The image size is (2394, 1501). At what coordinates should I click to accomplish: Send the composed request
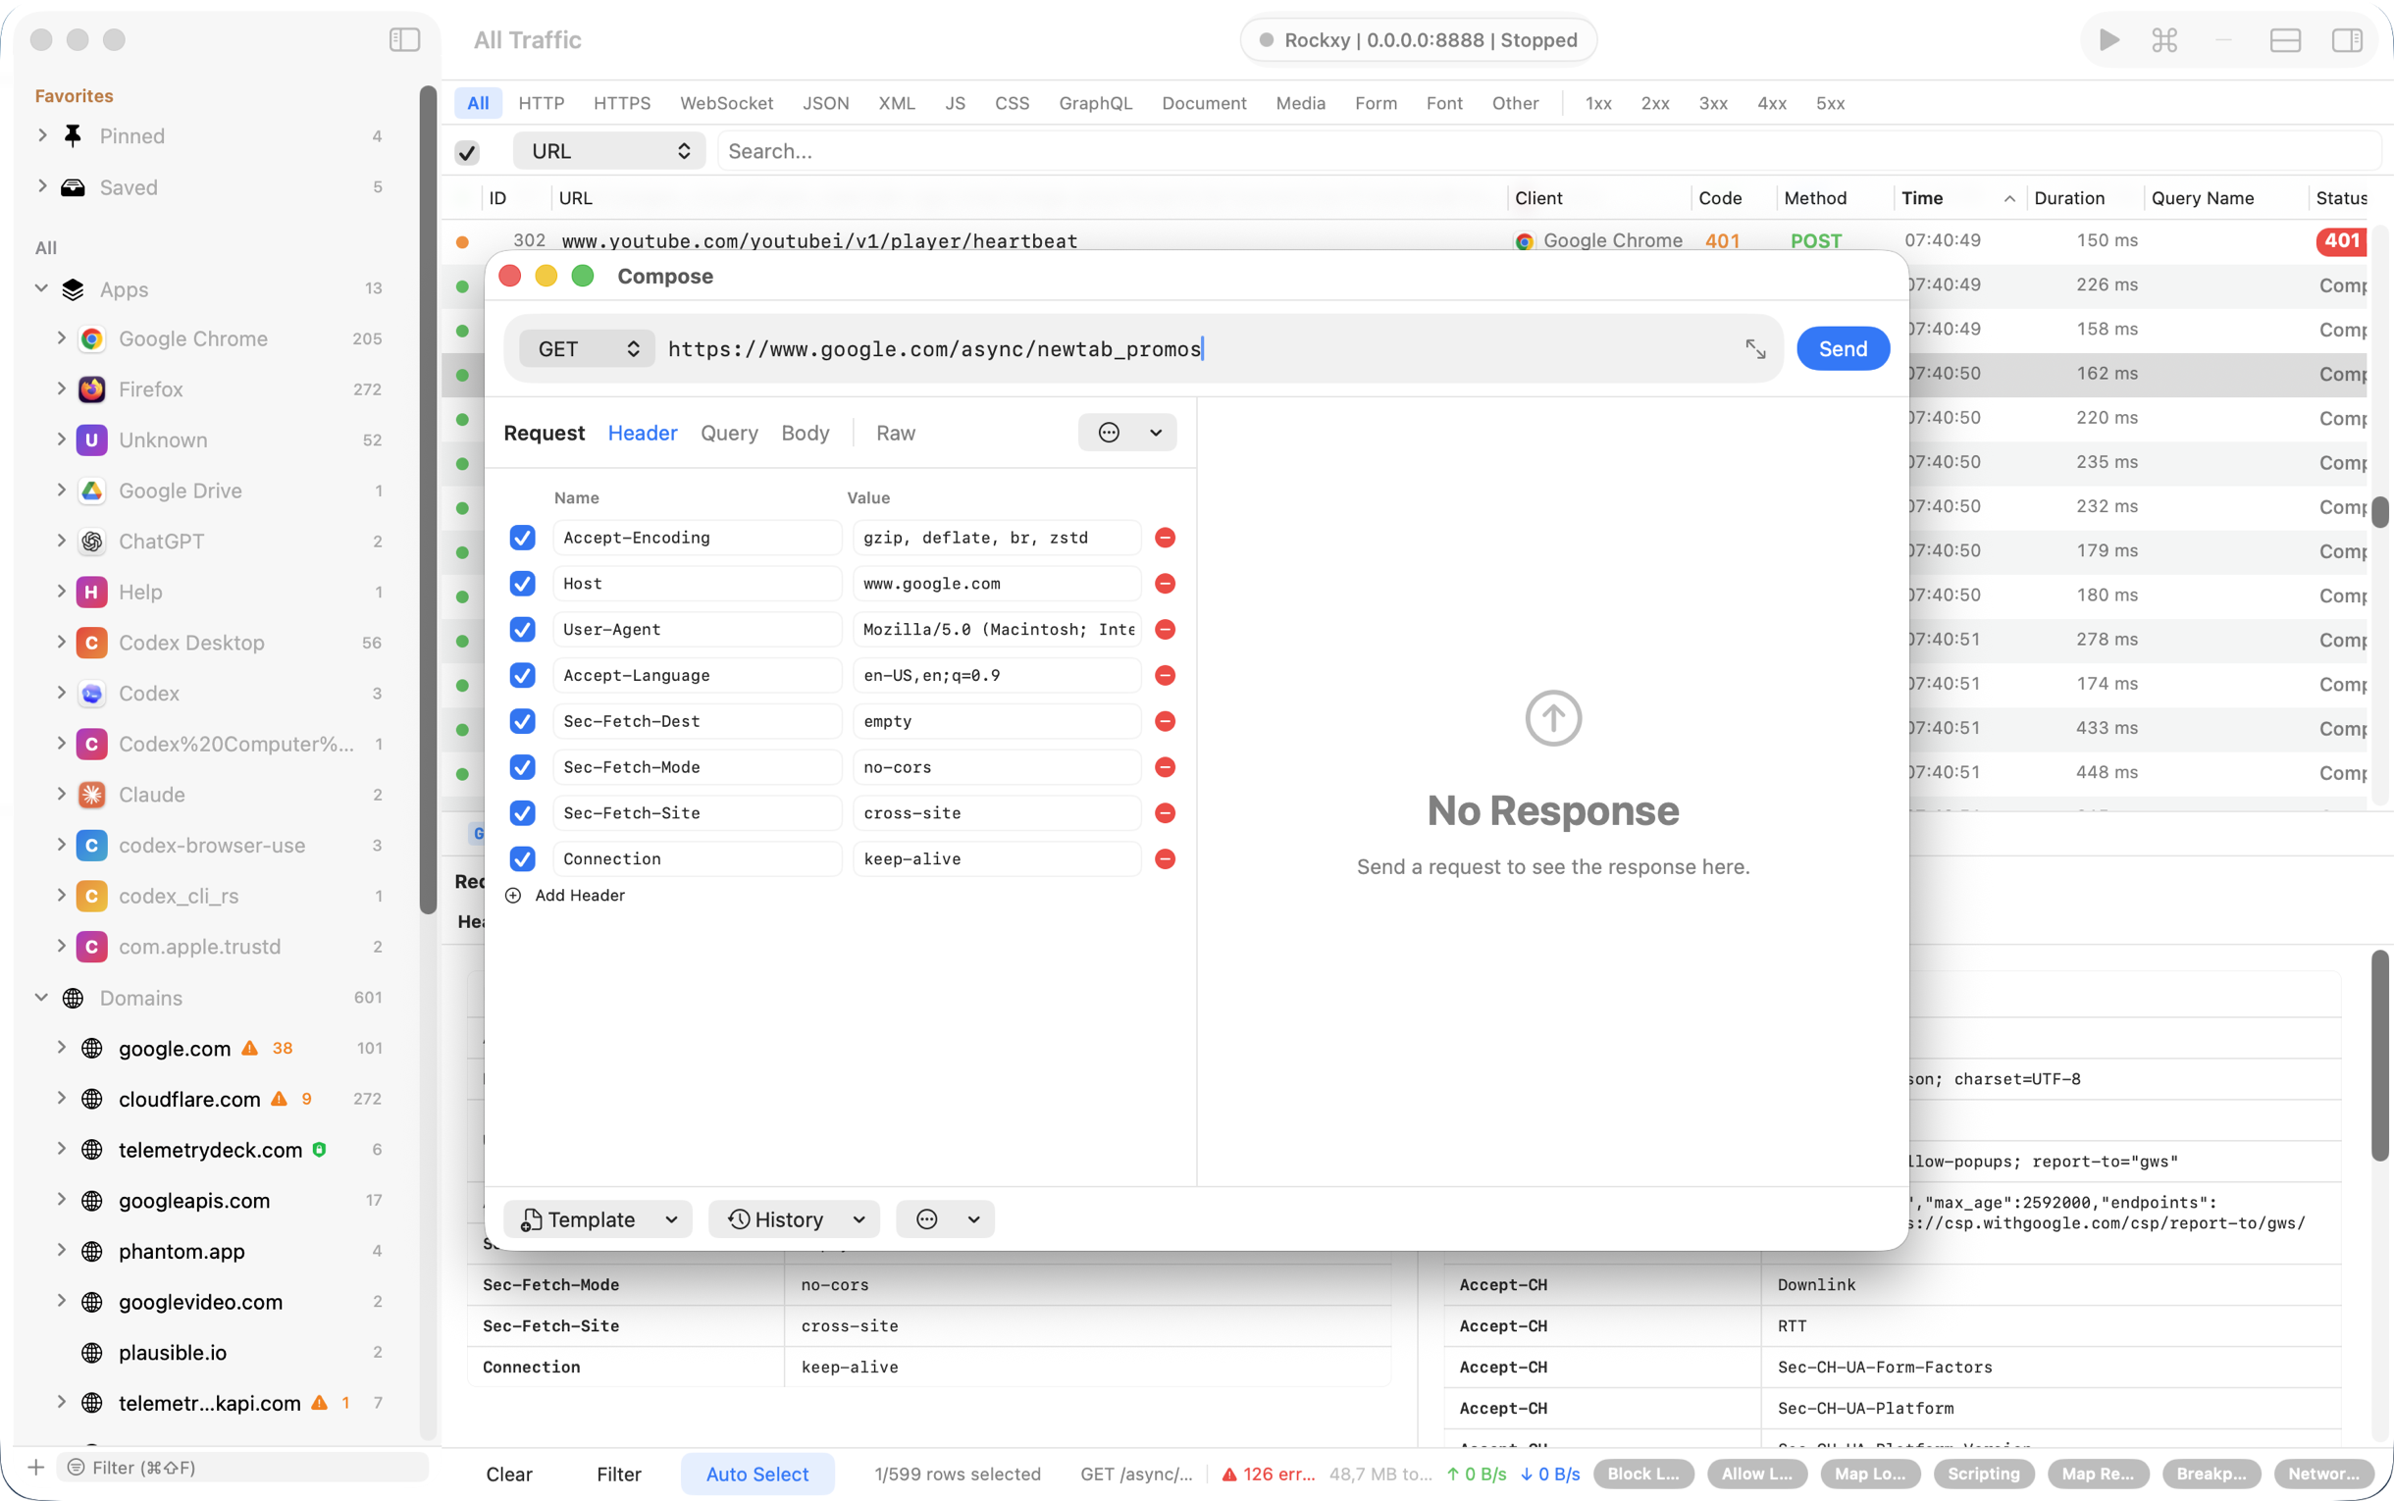(1844, 348)
